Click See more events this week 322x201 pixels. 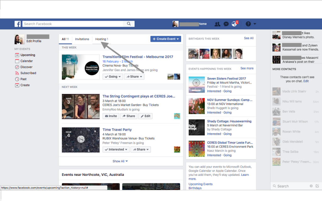click(247, 68)
